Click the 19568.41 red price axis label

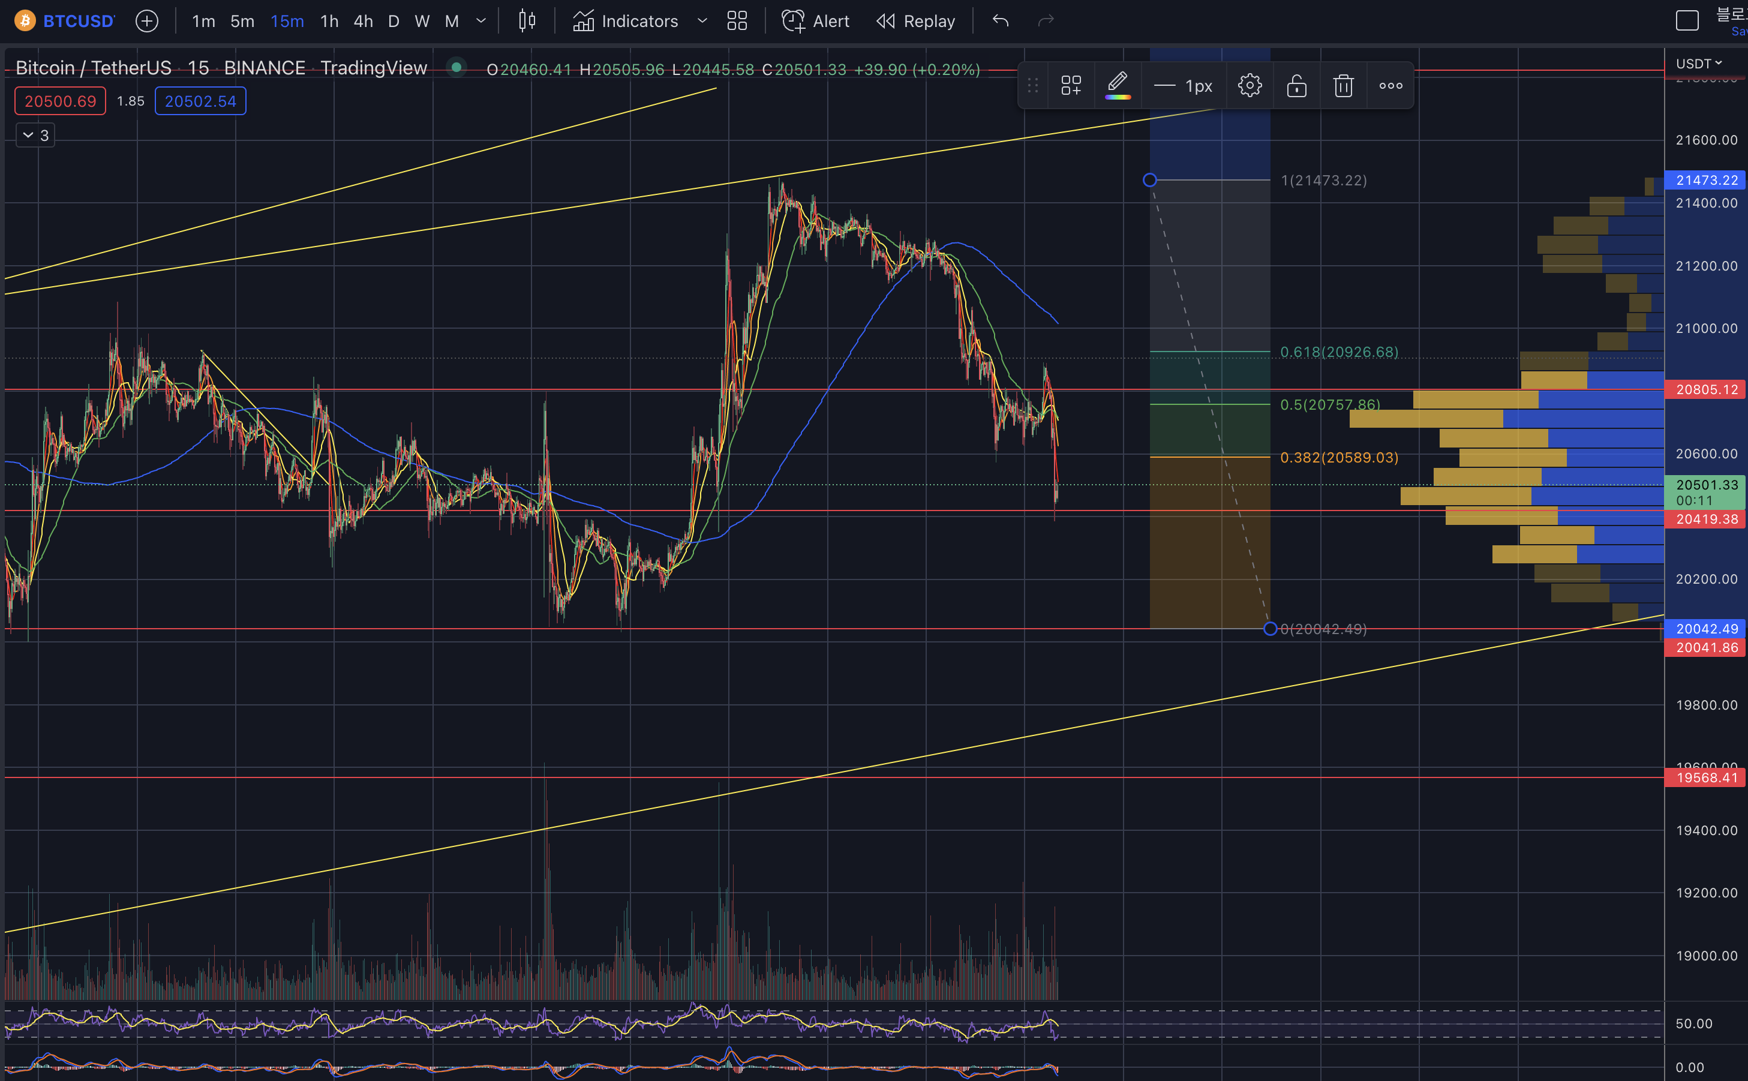click(x=1705, y=778)
